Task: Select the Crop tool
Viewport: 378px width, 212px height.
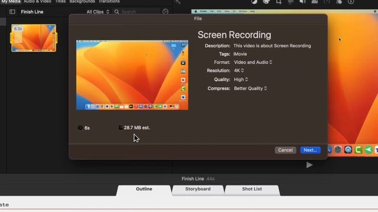Action: click(279, 2)
